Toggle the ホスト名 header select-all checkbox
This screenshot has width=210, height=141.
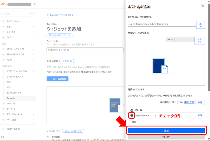point(132,110)
